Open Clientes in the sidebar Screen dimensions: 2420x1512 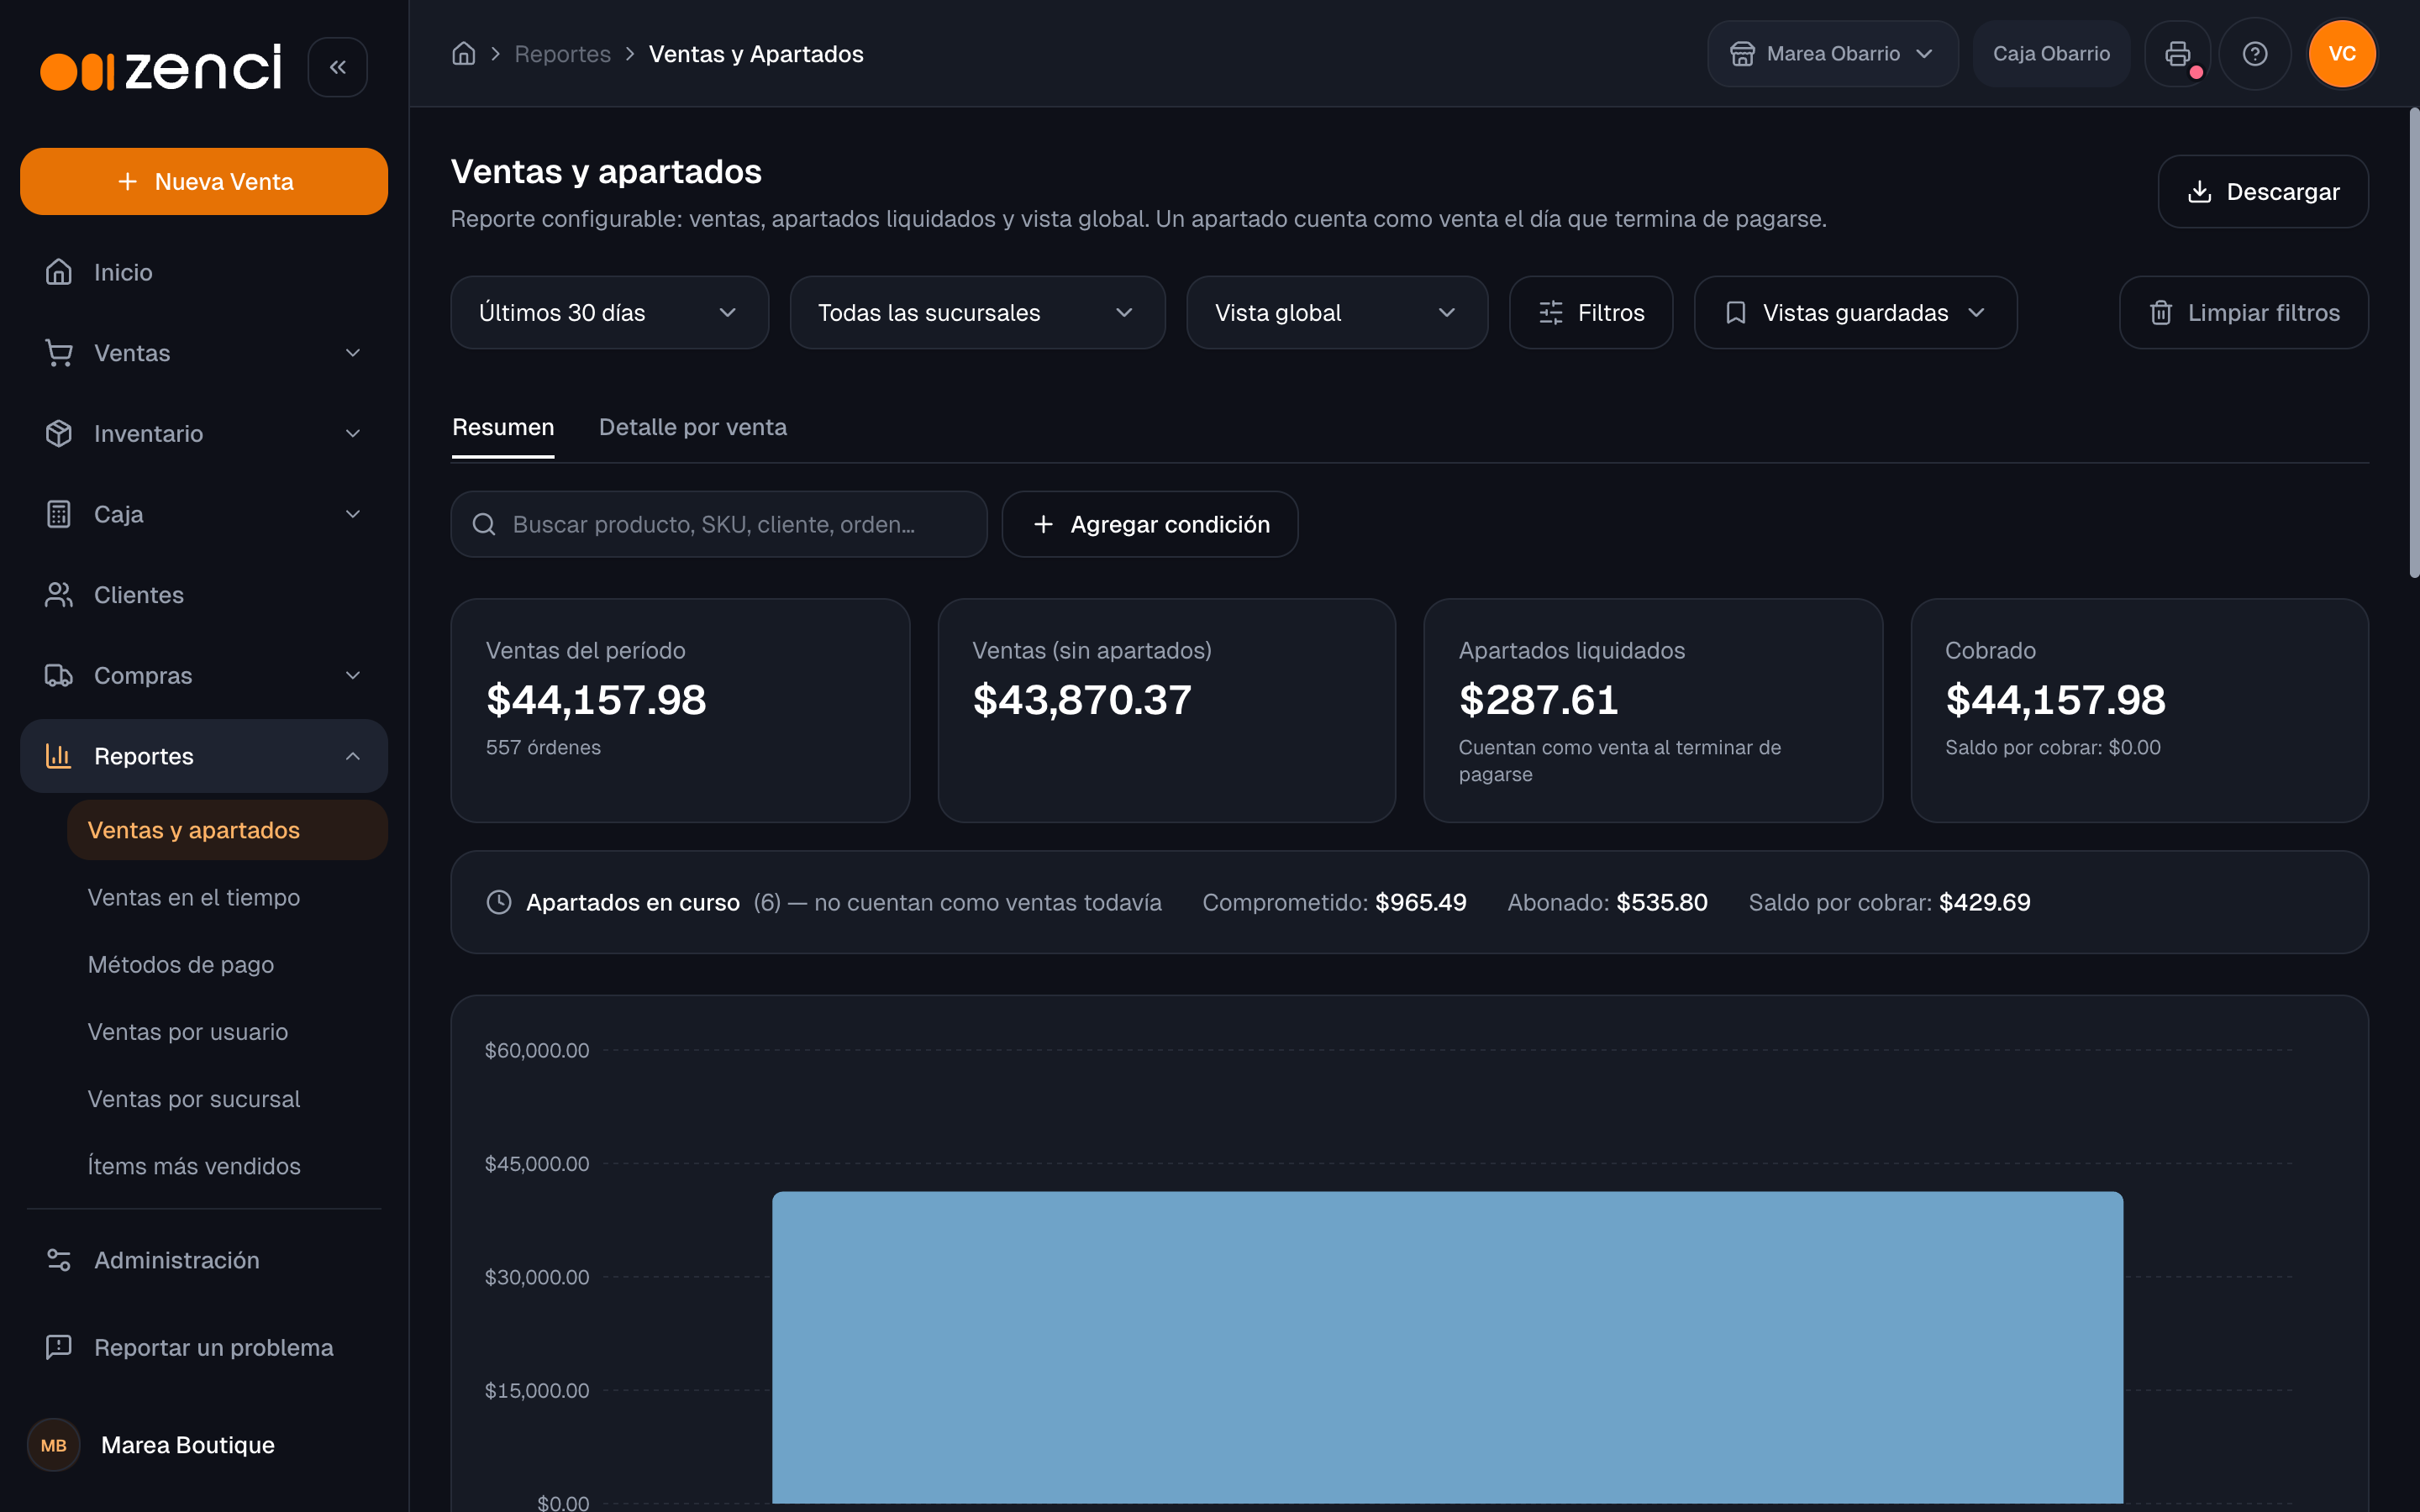point(204,595)
